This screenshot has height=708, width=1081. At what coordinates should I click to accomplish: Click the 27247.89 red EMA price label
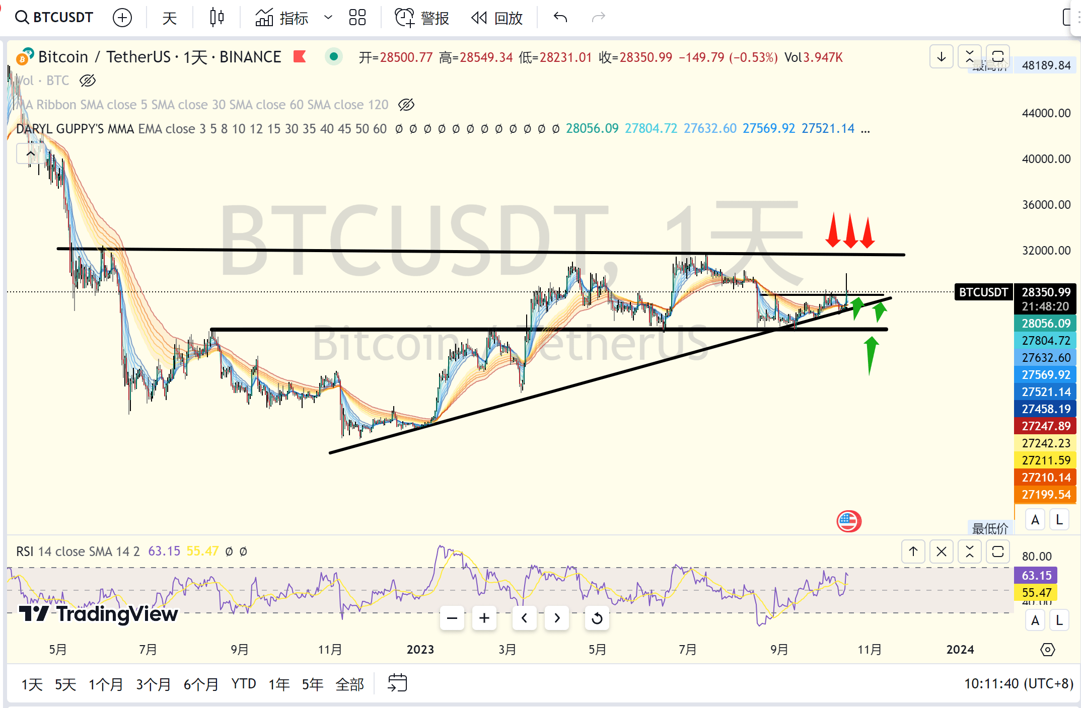1045,426
